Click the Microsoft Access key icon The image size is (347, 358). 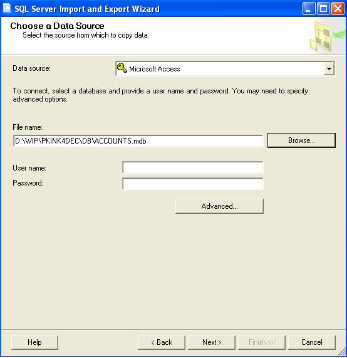[122, 68]
